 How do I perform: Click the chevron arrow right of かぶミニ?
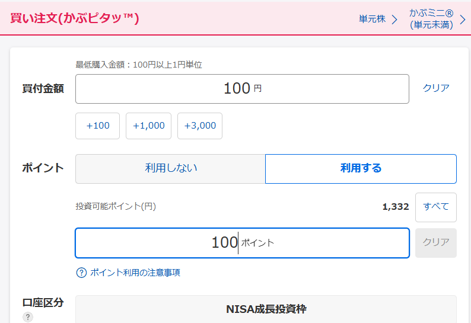[x=463, y=19]
